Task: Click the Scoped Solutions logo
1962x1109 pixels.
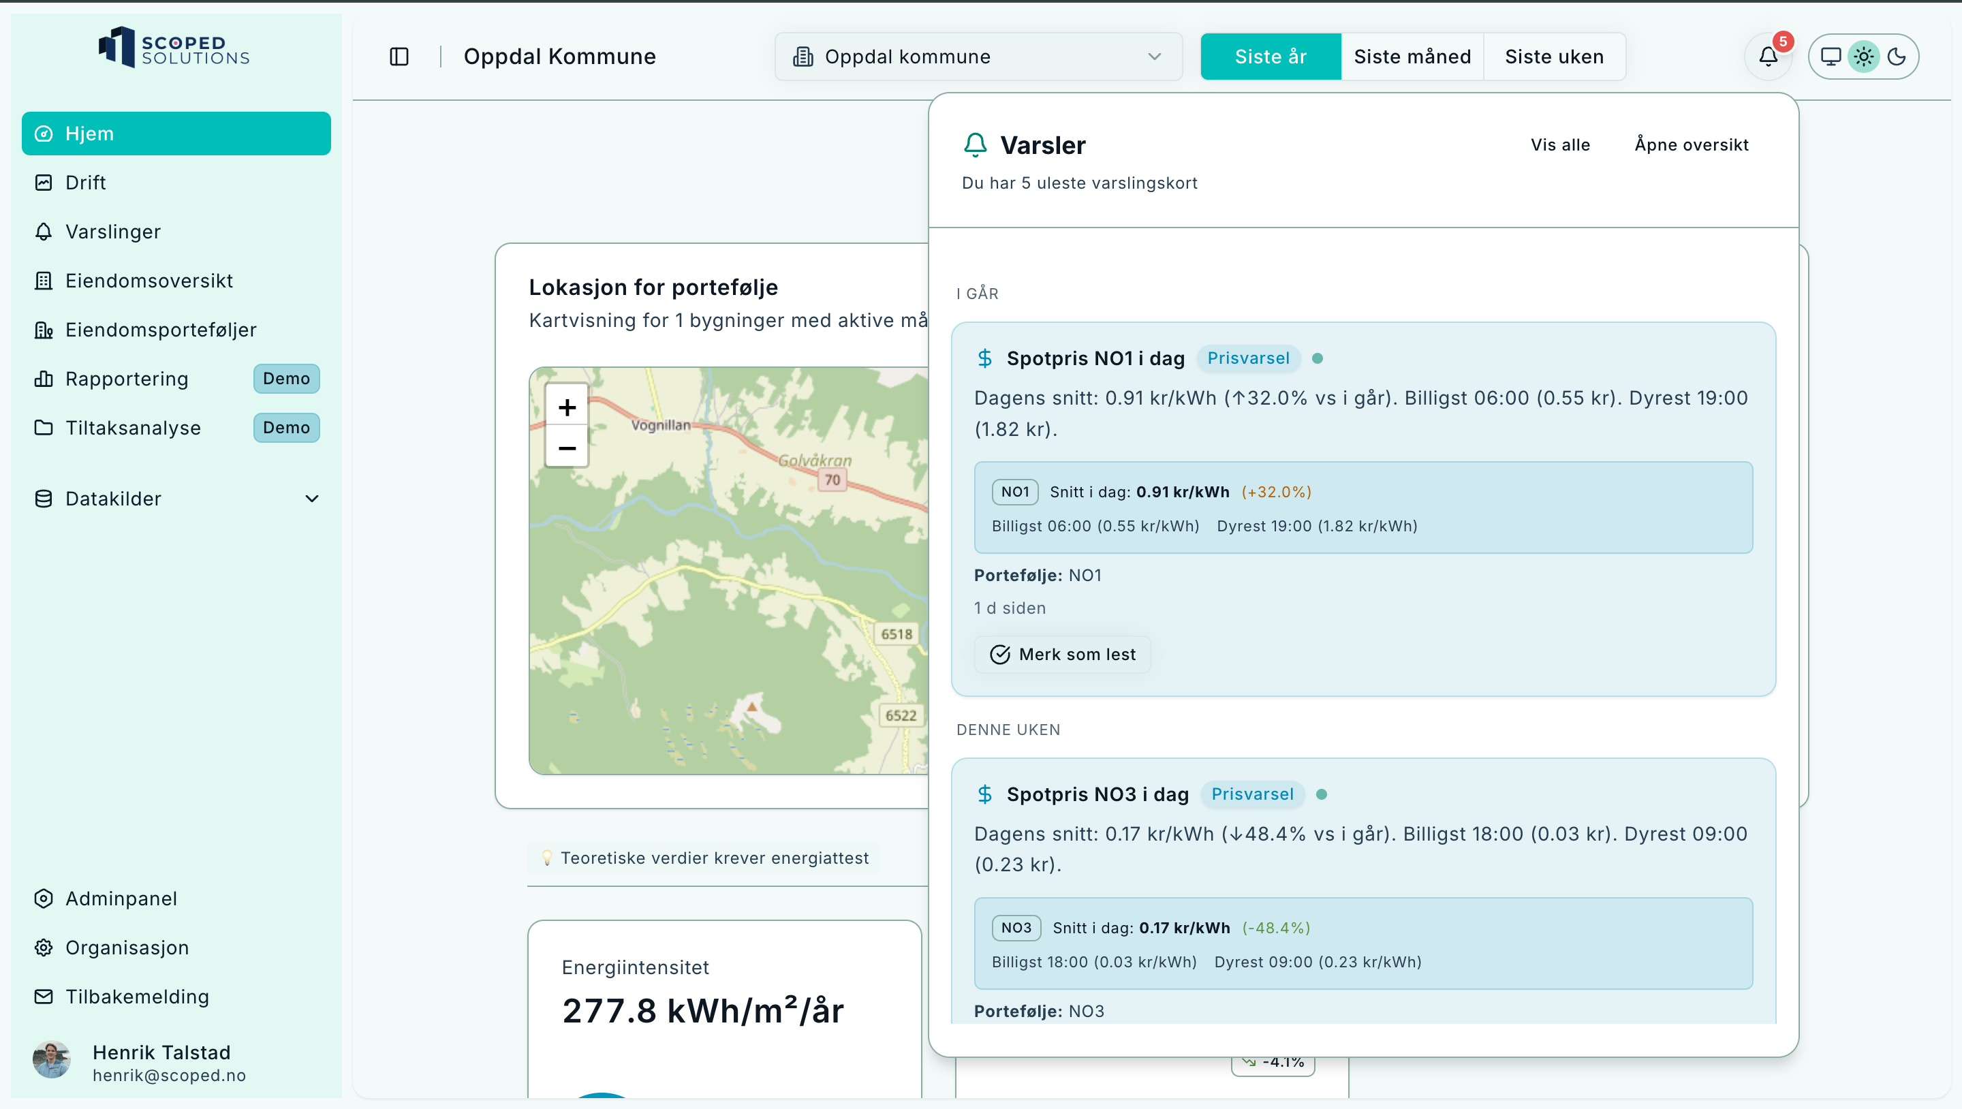Action: coord(174,48)
